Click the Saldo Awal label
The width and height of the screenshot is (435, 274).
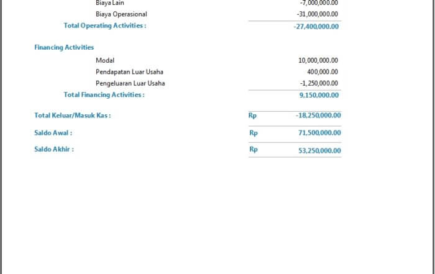(x=53, y=132)
